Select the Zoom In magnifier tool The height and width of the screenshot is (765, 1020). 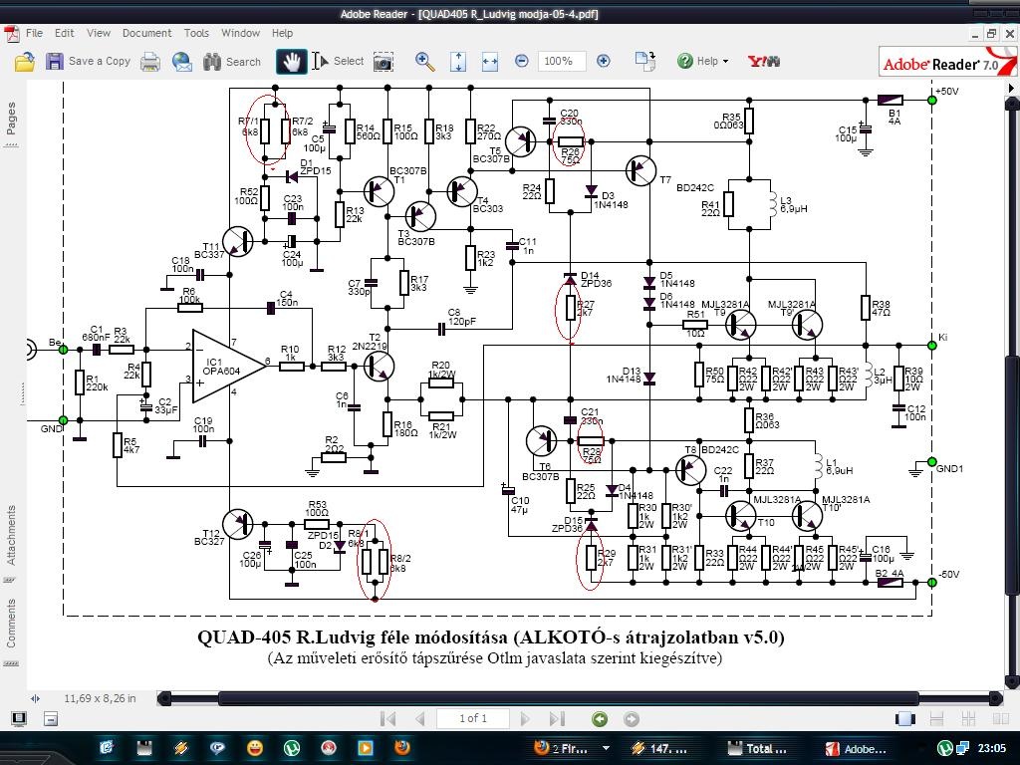click(x=424, y=61)
